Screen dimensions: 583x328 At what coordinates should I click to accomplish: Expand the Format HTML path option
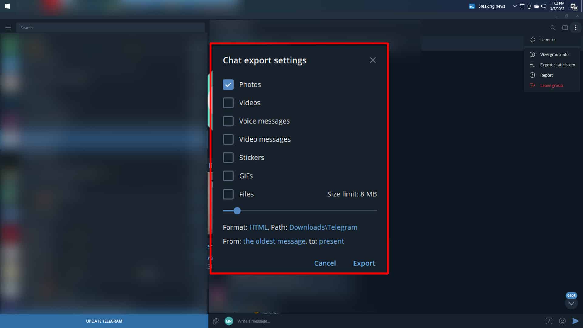(258, 227)
